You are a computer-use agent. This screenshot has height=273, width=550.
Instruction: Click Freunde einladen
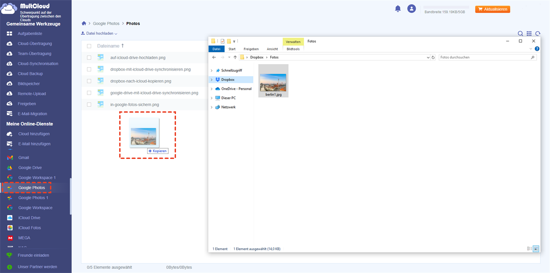click(x=33, y=255)
